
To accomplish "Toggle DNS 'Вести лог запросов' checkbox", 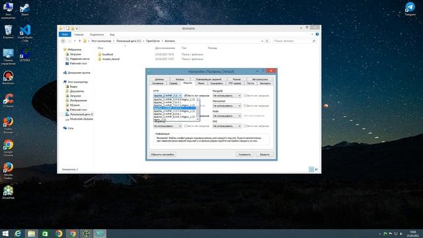I will [245, 126].
